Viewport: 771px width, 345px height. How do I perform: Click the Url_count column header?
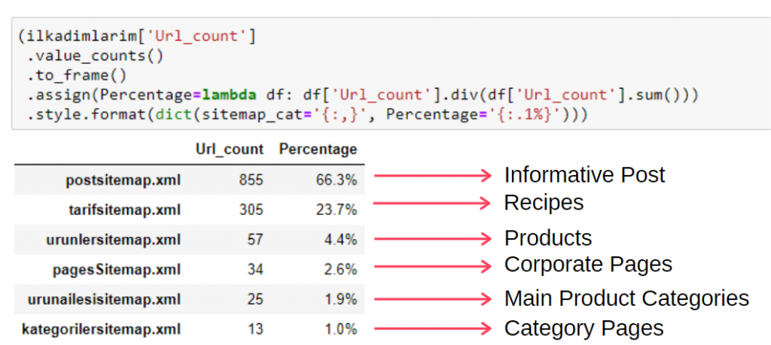230,149
